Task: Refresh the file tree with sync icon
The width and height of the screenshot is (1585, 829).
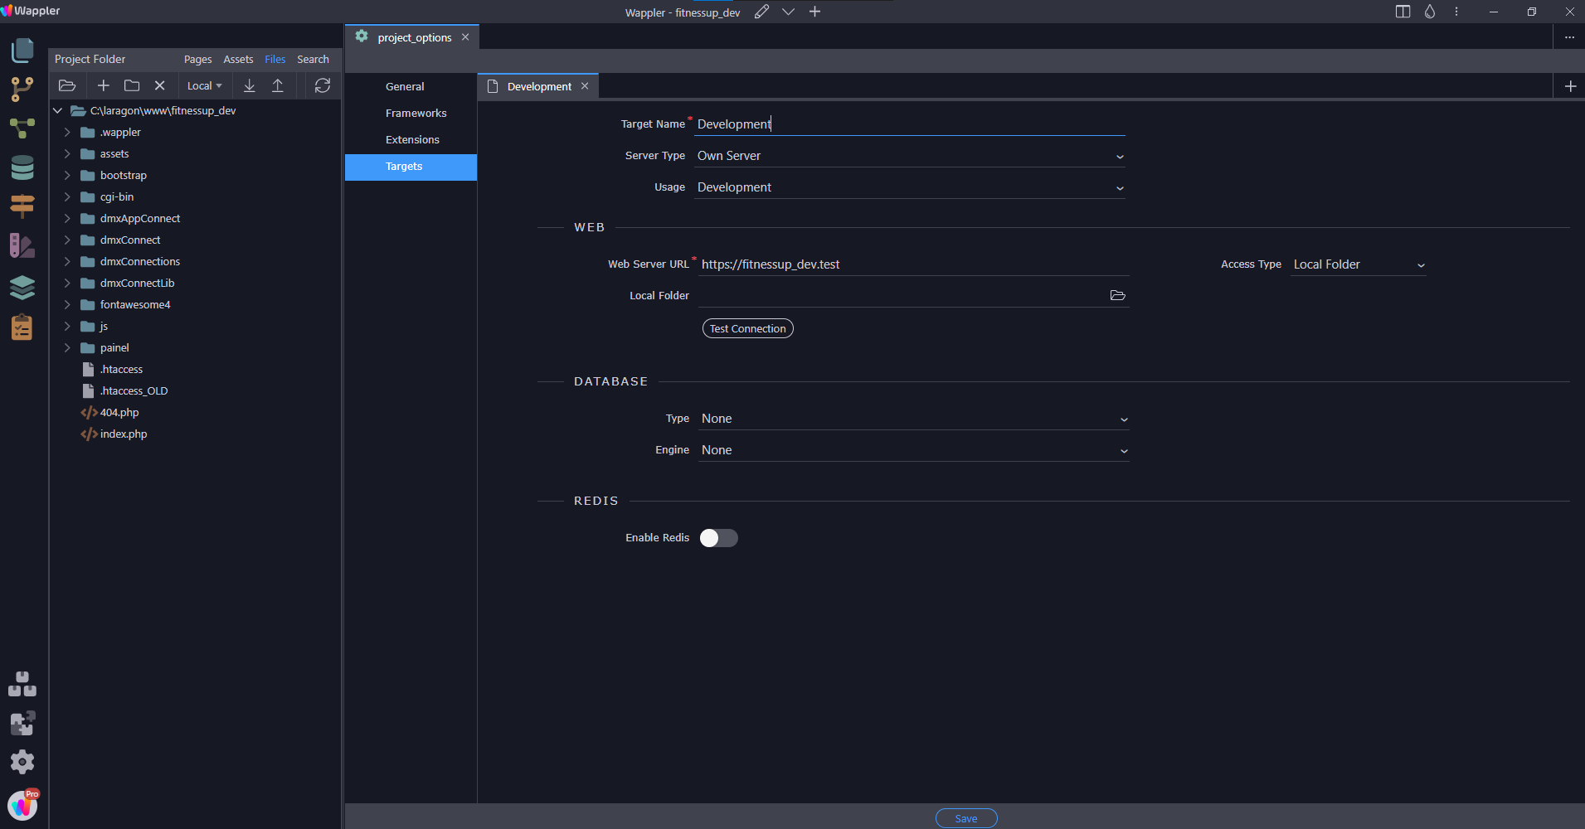Action: 322,85
